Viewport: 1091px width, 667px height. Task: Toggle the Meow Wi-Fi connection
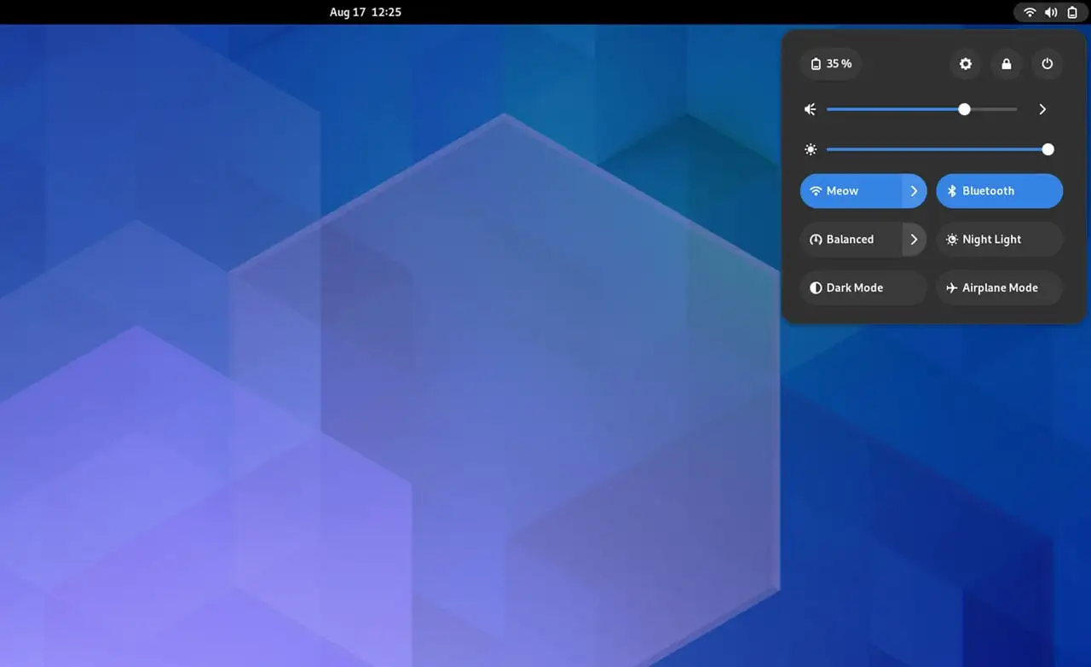851,191
